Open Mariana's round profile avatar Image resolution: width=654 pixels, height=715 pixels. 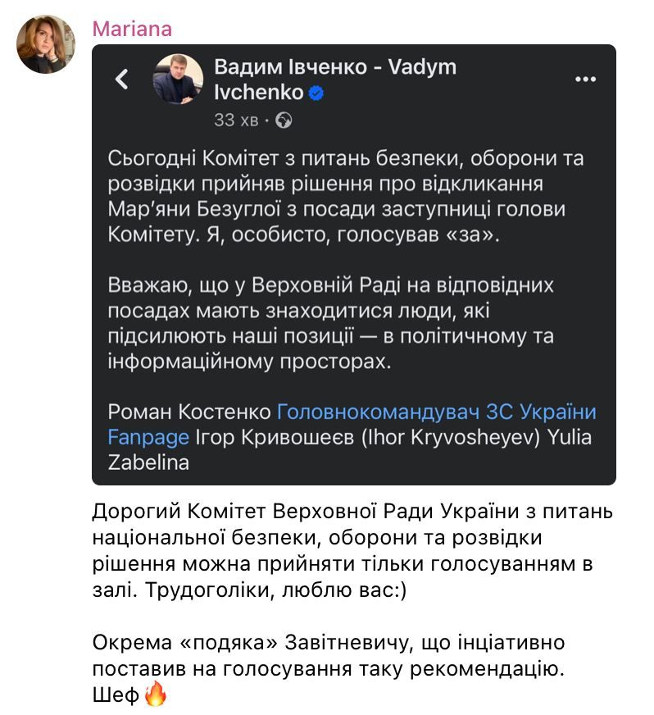tap(46, 44)
